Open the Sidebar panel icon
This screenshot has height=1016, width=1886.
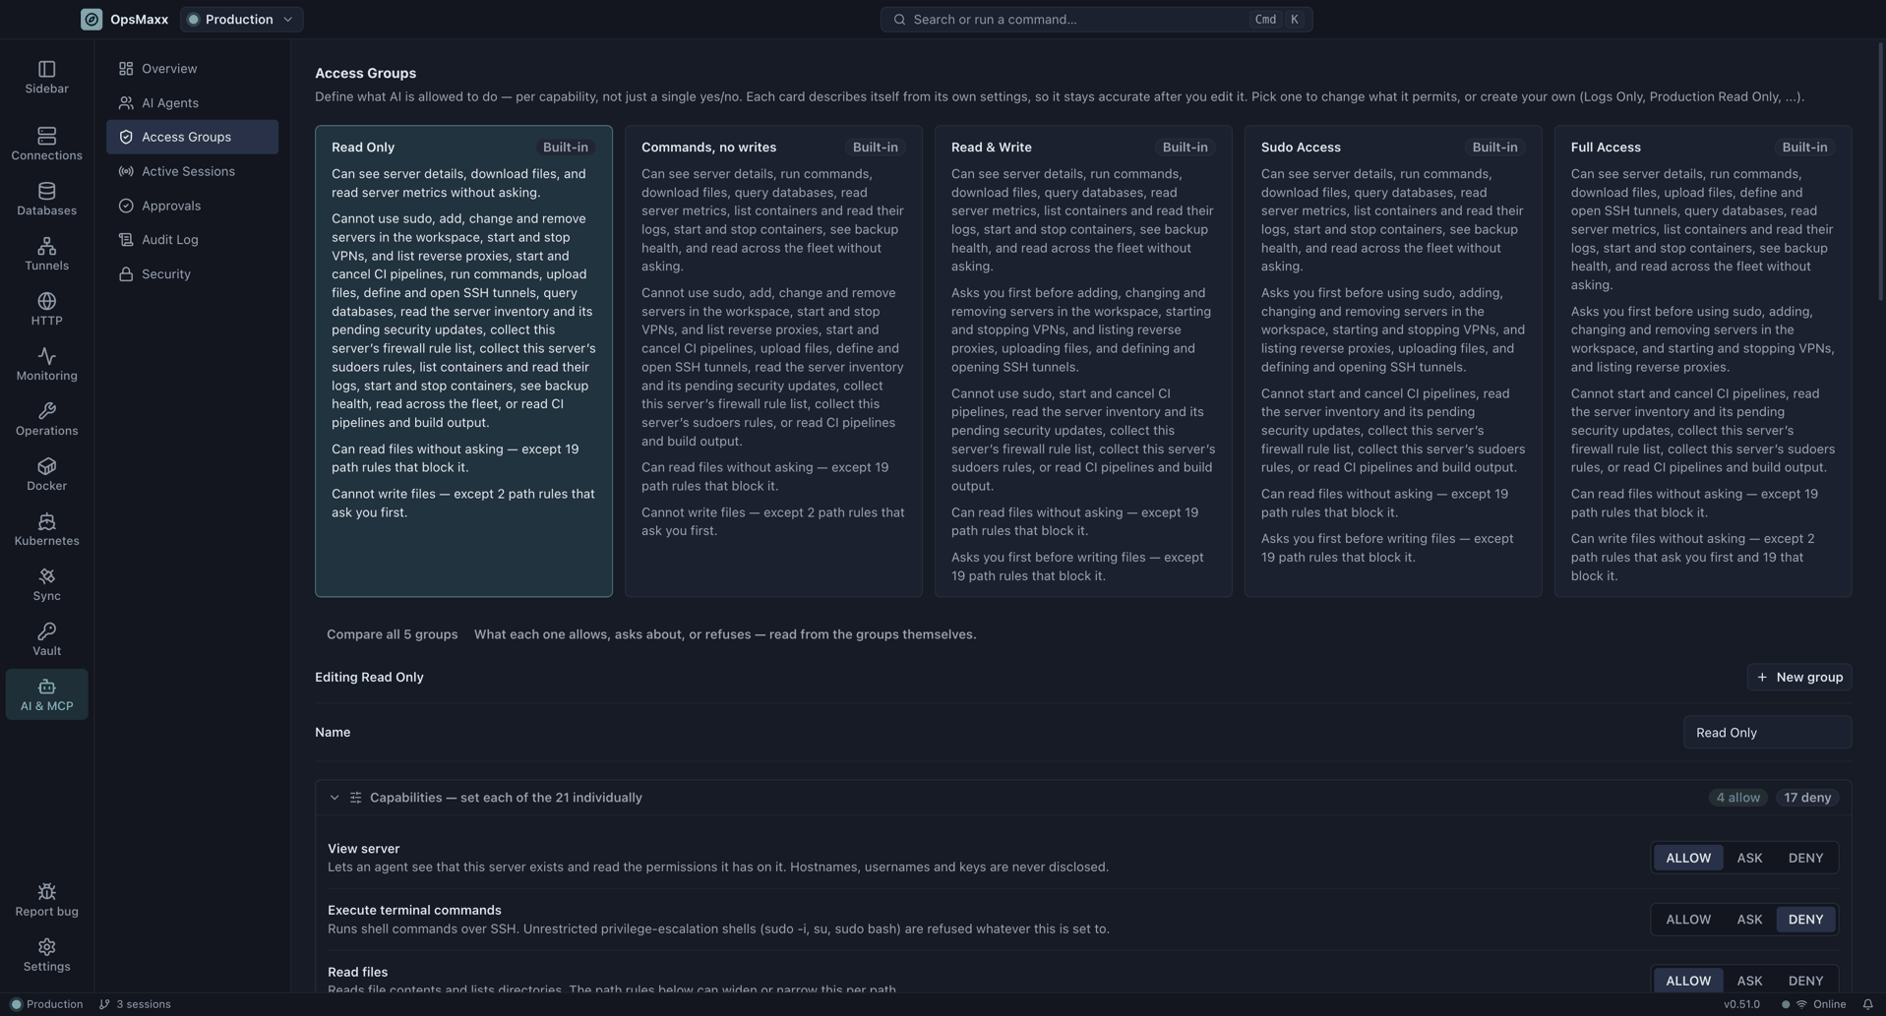tap(46, 69)
